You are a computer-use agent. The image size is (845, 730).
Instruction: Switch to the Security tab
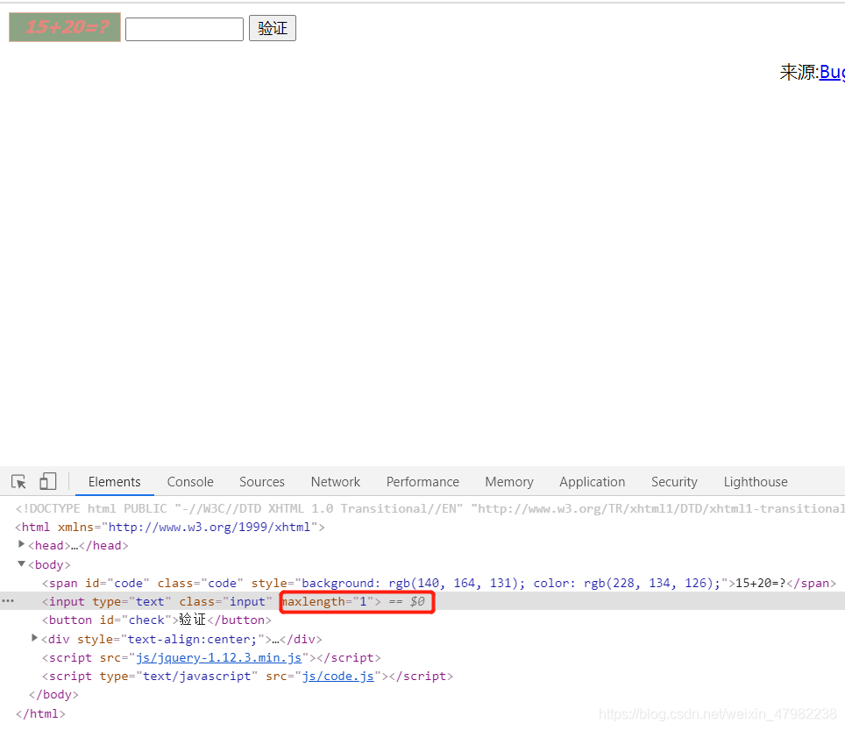click(673, 481)
